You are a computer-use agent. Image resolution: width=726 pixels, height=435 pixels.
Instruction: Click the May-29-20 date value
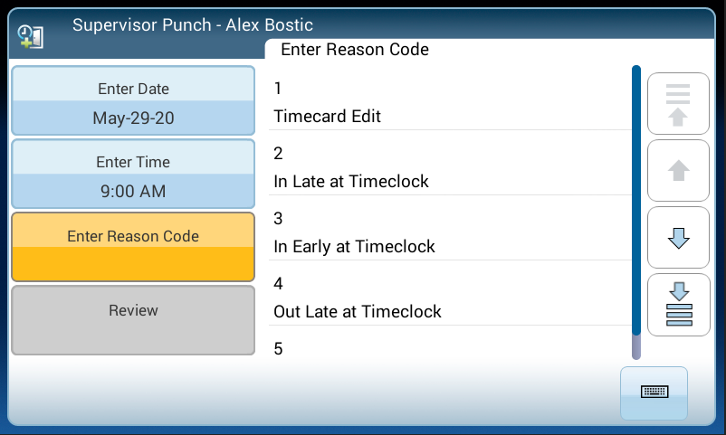(x=133, y=118)
